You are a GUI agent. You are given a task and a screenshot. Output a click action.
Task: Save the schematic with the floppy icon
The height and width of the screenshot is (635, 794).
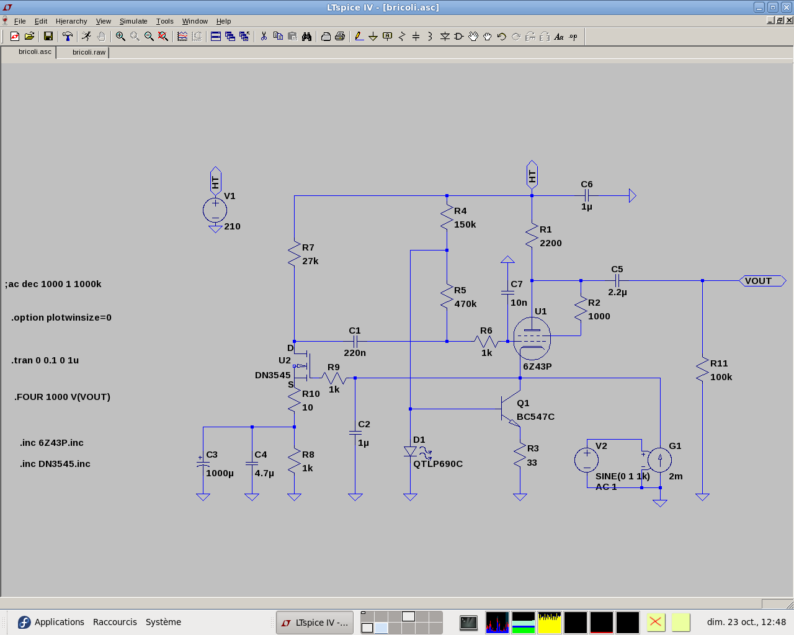(x=48, y=37)
